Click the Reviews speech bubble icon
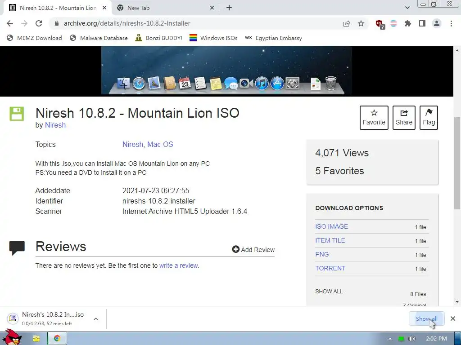Viewport: 461px width, 345px height. click(x=17, y=248)
